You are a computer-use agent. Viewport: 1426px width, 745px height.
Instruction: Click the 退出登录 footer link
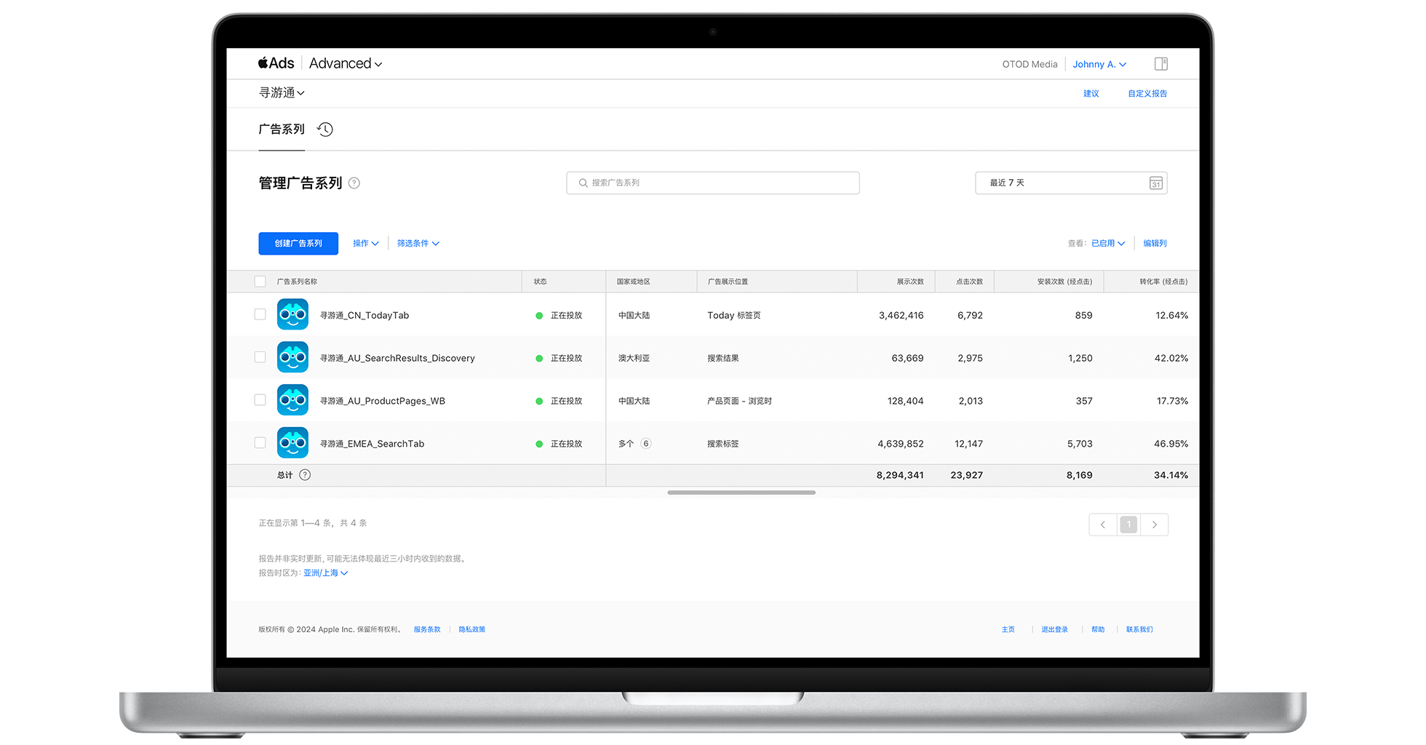pos(1054,630)
